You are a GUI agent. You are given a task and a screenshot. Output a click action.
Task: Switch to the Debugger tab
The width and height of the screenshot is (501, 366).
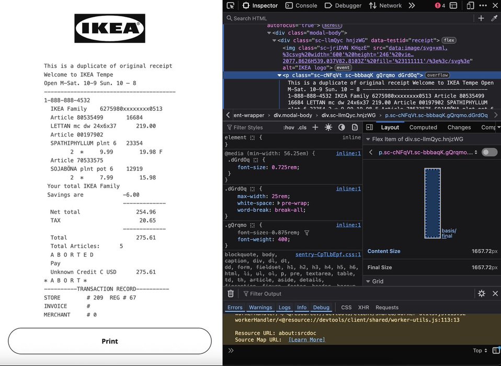(343, 5)
